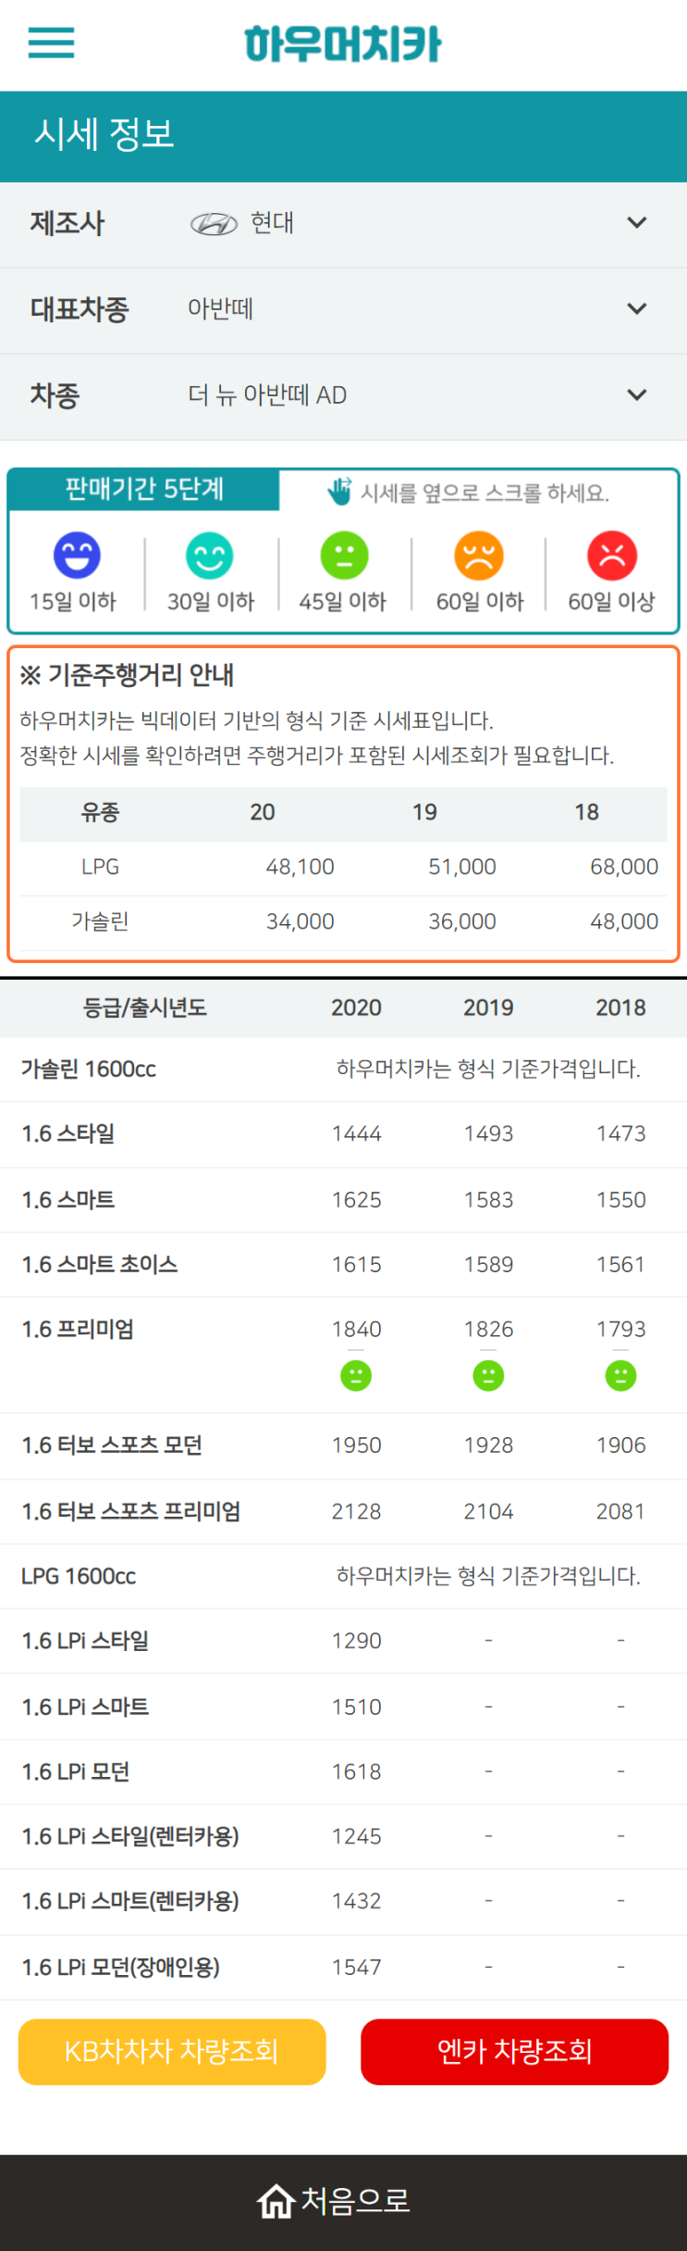Click the price 2128 for 터보 스포츠 프리미엄

(x=356, y=1512)
